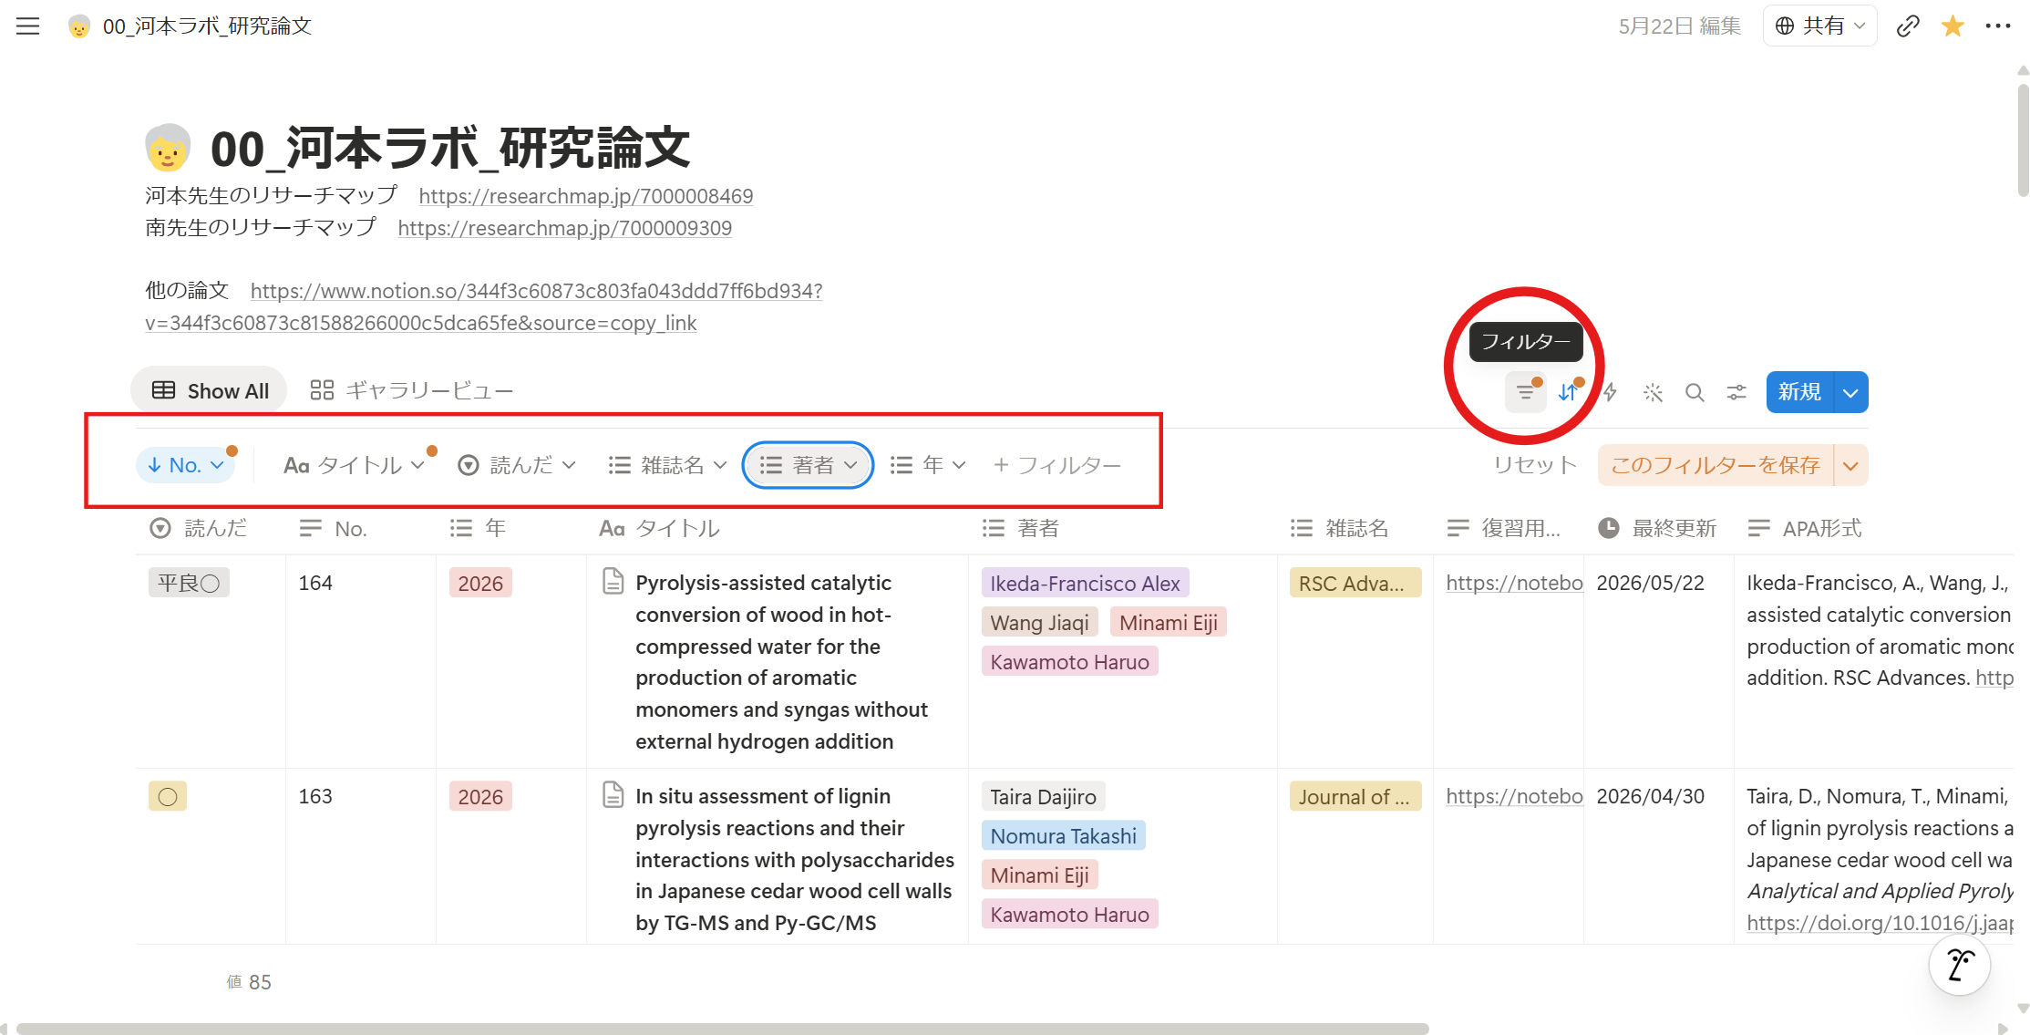2030x1035 pixels.
Task: Open the three-dot page options menu
Action: coord(1998,26)
